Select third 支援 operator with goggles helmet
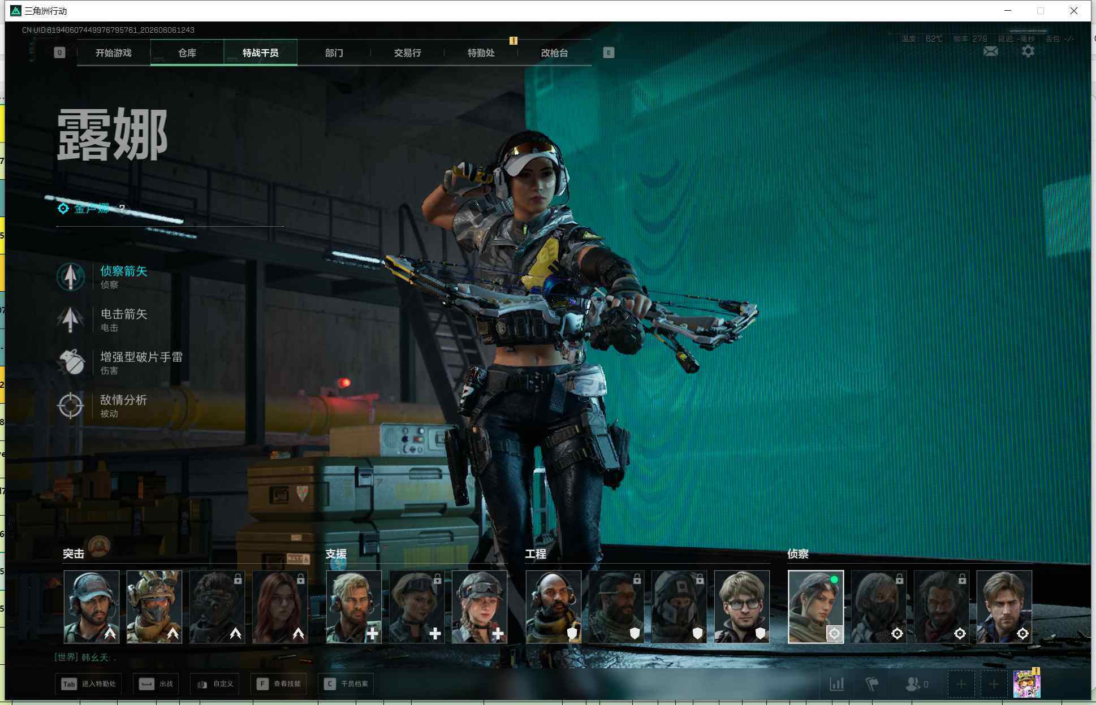Image resolution: width=1096 pixels, height=705 pixels. tap(480, 607)
